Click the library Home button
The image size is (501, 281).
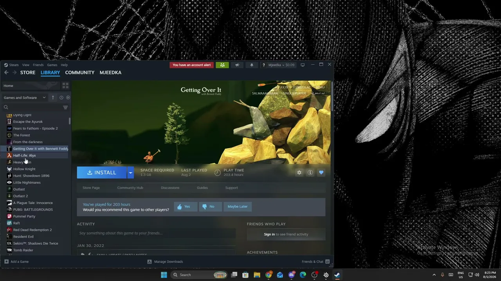(x=31, y=85)
